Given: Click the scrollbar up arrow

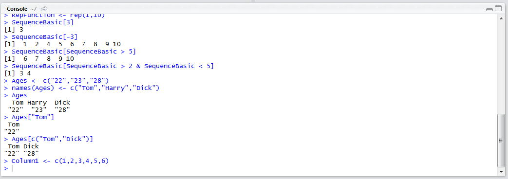Looking at the screenshot, I should [501, 19].
